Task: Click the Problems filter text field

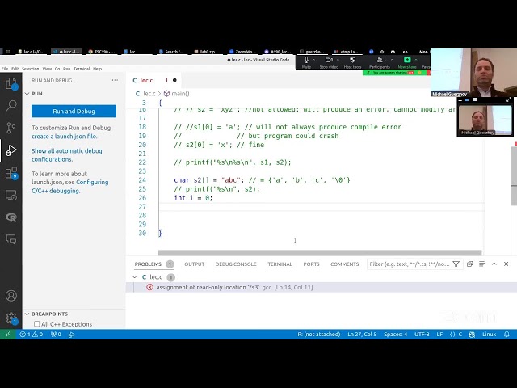Action: coord(410,264)
